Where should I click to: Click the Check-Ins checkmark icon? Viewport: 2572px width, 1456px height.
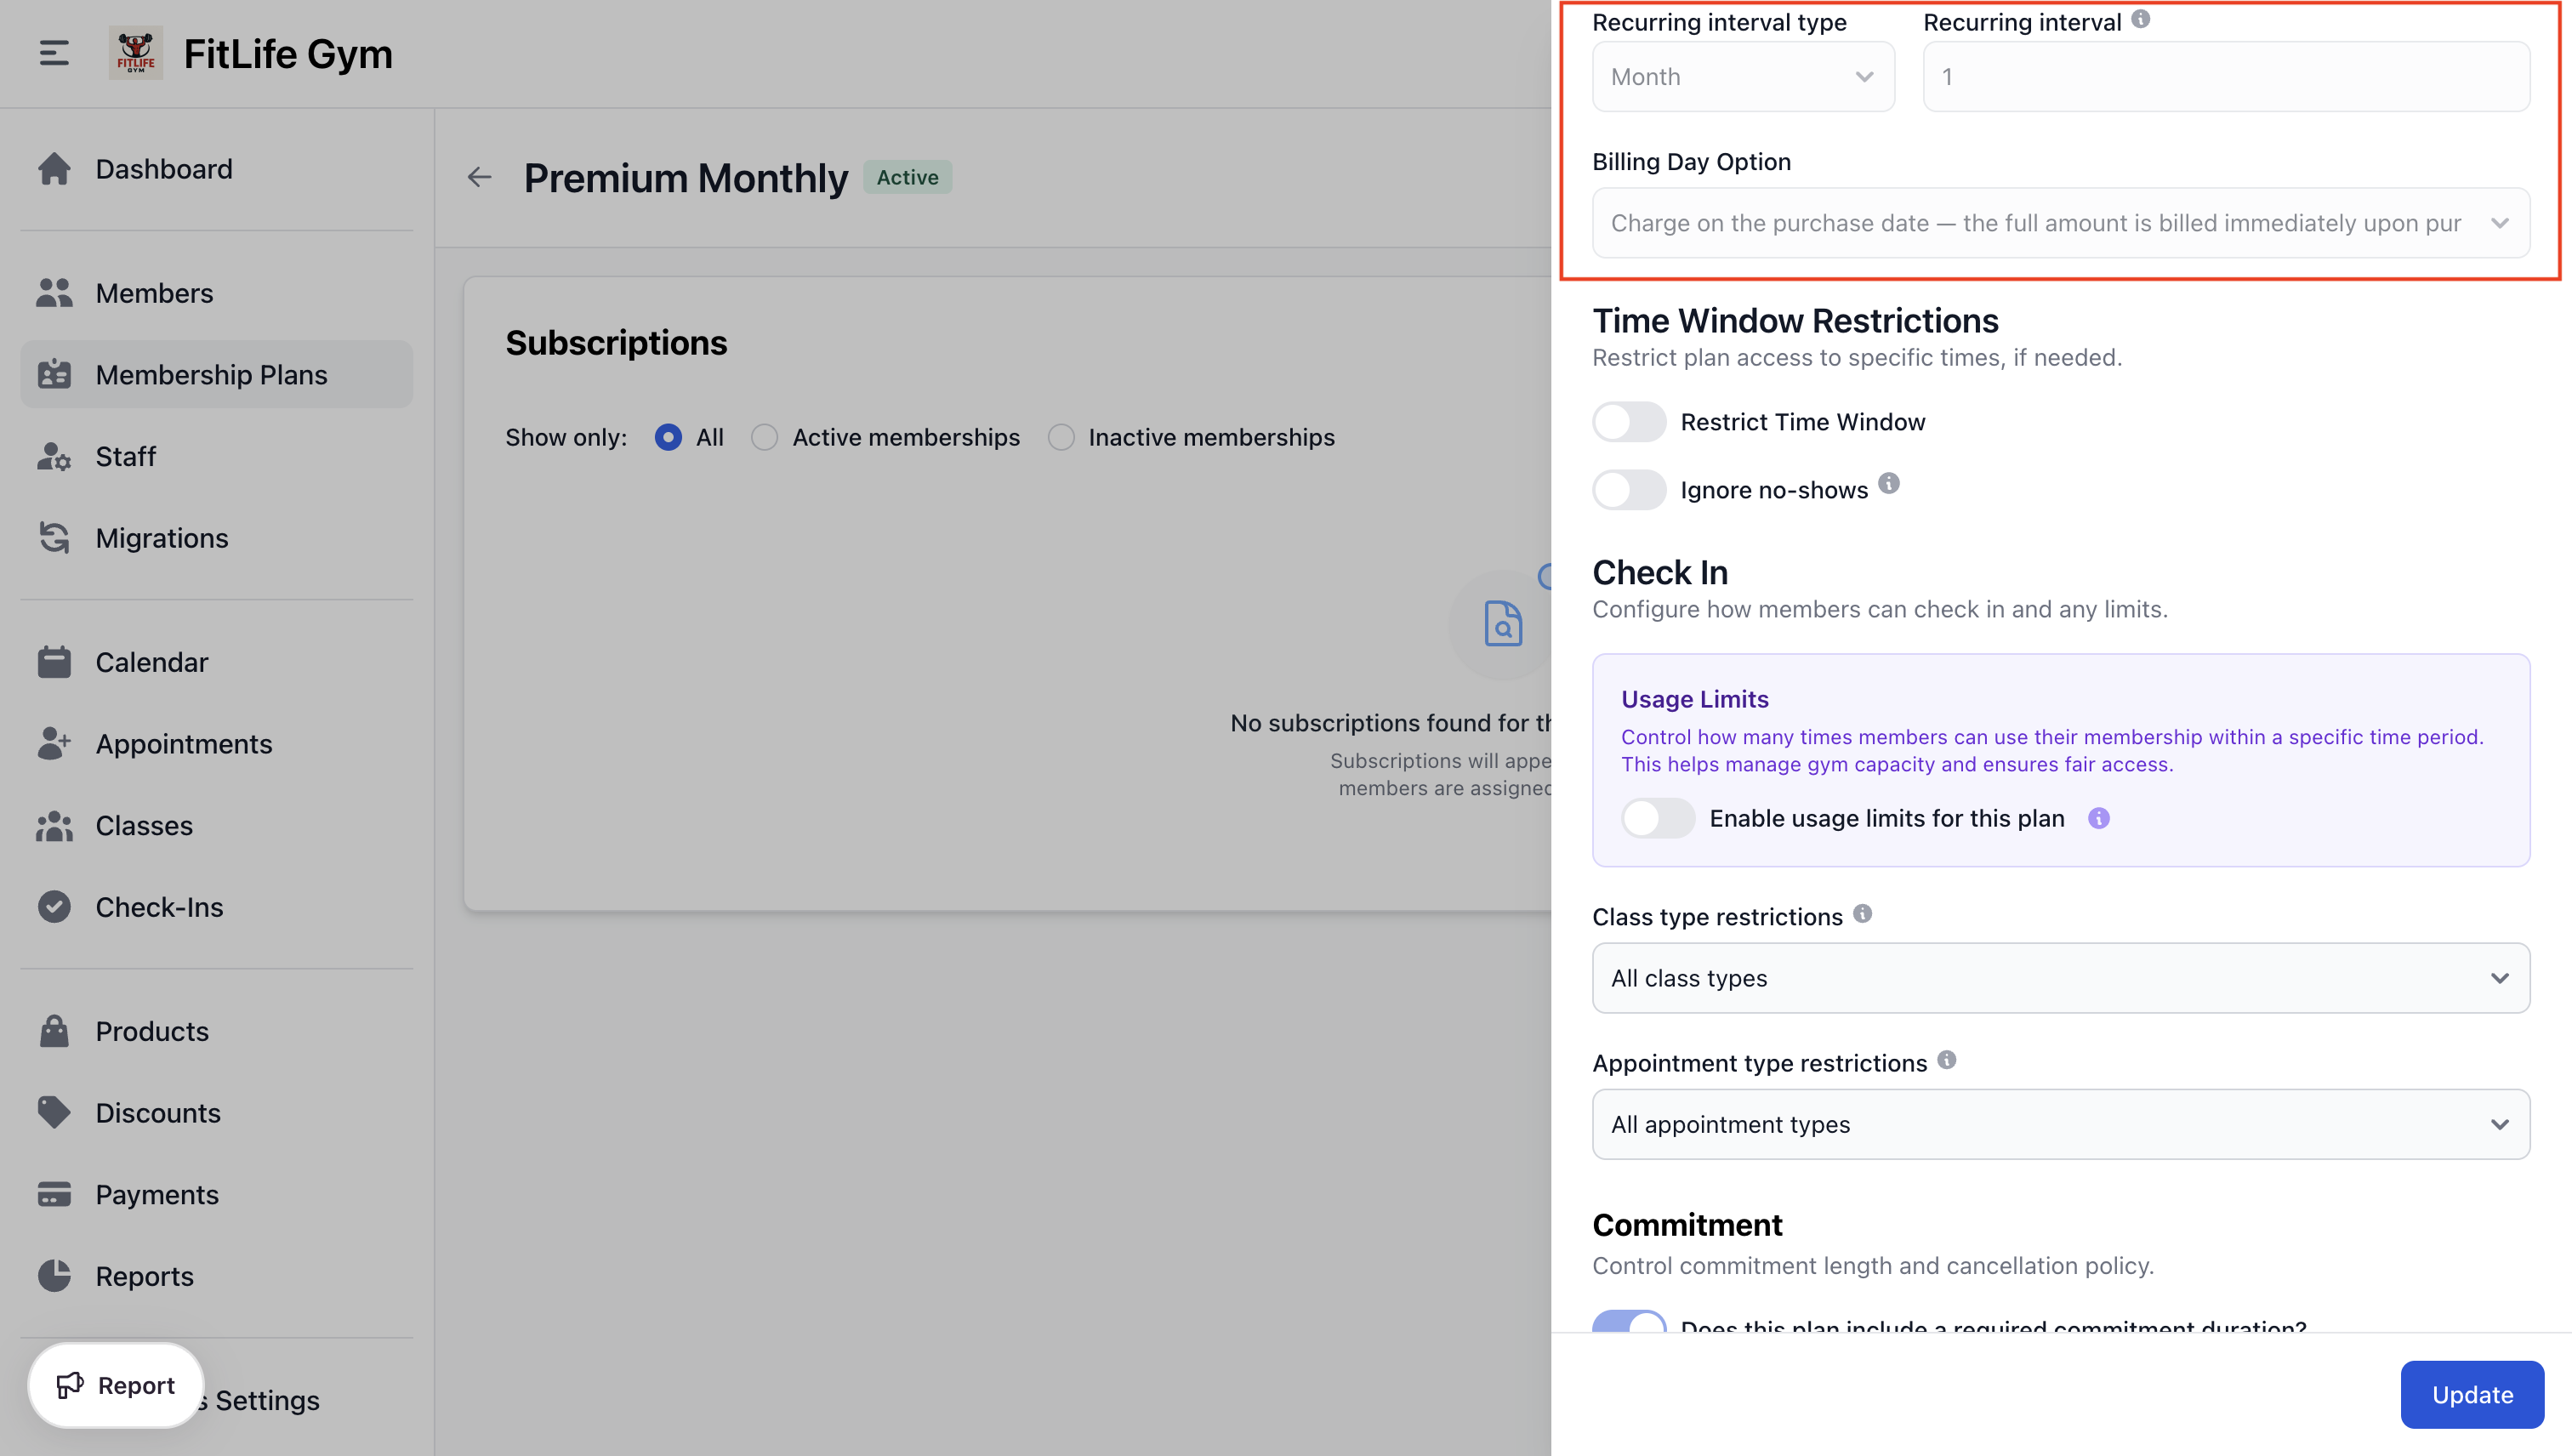[54, 906]
